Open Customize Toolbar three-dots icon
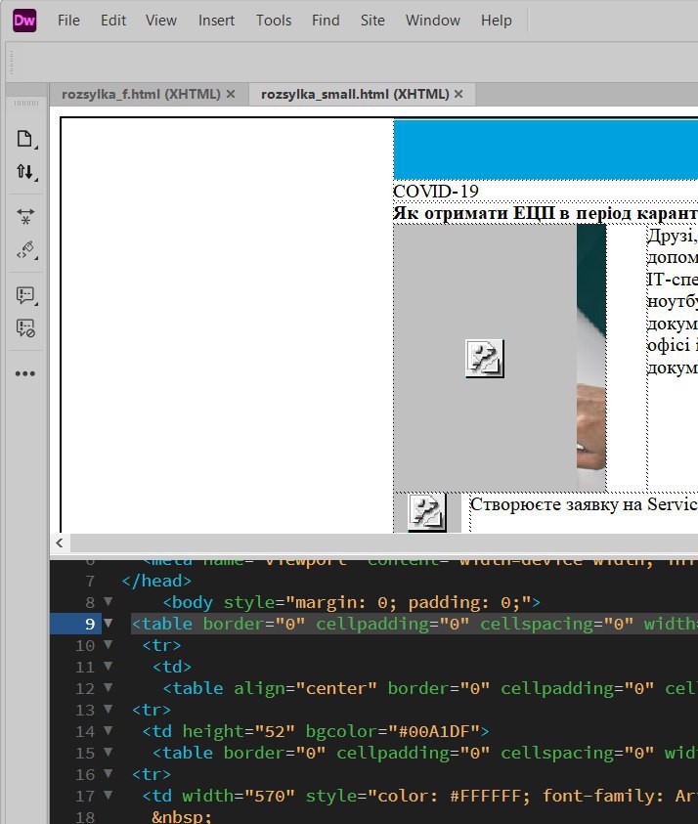Viewport: 698px width, 824px height. pos(25,373)
